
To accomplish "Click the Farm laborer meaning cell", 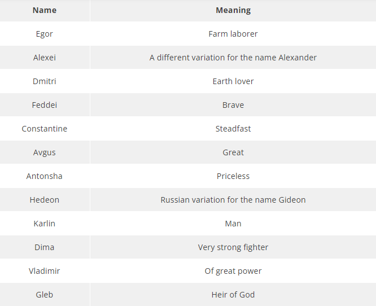I will (233, 34).
